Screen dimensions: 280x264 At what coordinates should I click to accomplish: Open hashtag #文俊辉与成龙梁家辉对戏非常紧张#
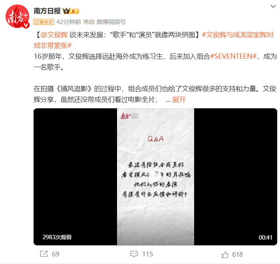point(153,40)
